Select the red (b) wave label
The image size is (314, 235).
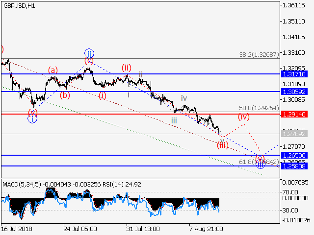65,95
